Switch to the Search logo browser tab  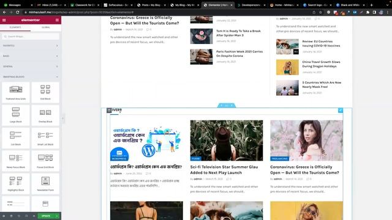317,5
